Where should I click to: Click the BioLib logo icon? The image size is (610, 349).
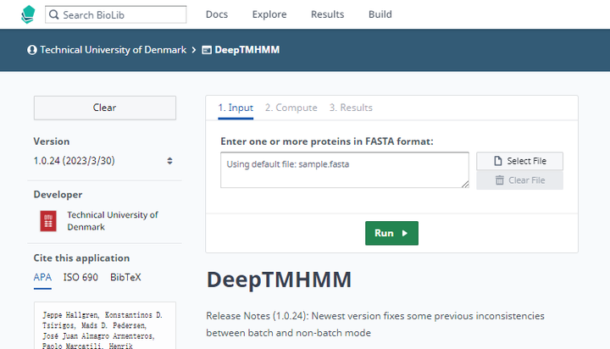point(29,14)
